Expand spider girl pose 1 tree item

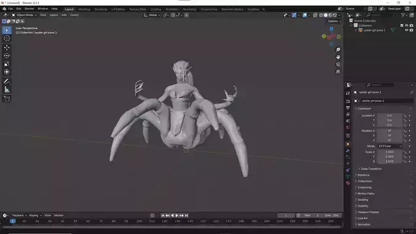coord(356,30)
